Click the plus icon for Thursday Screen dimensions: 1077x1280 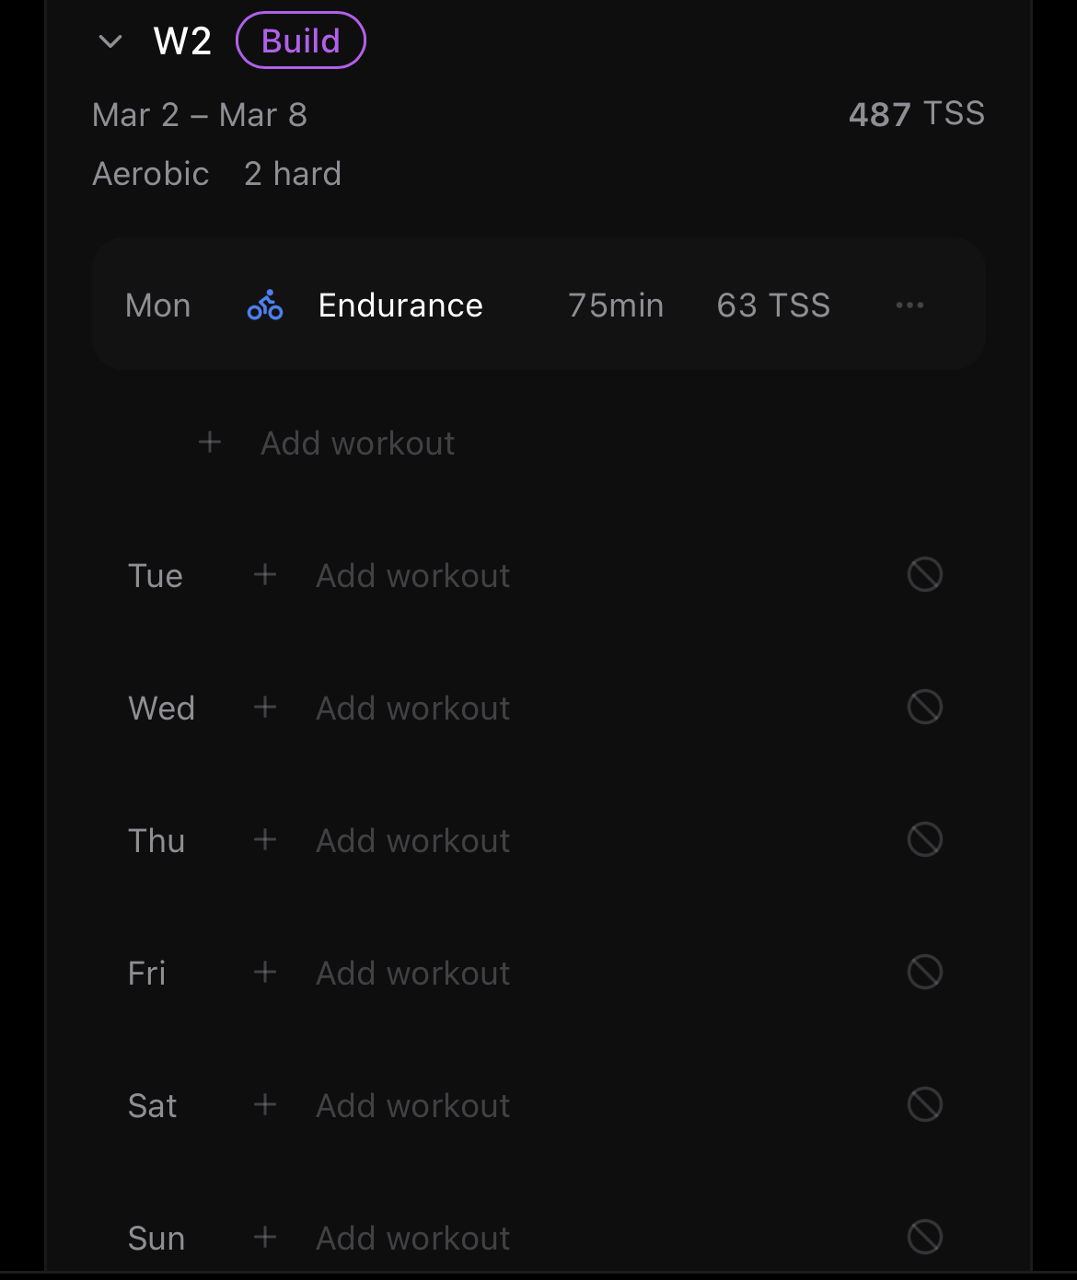265,840
